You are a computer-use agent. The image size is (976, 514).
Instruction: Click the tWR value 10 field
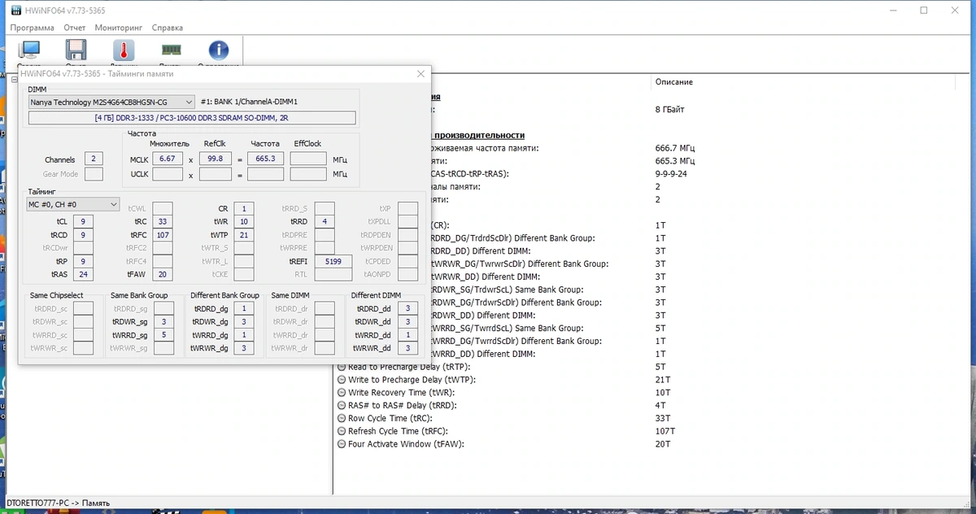click(x=243, y=221)
